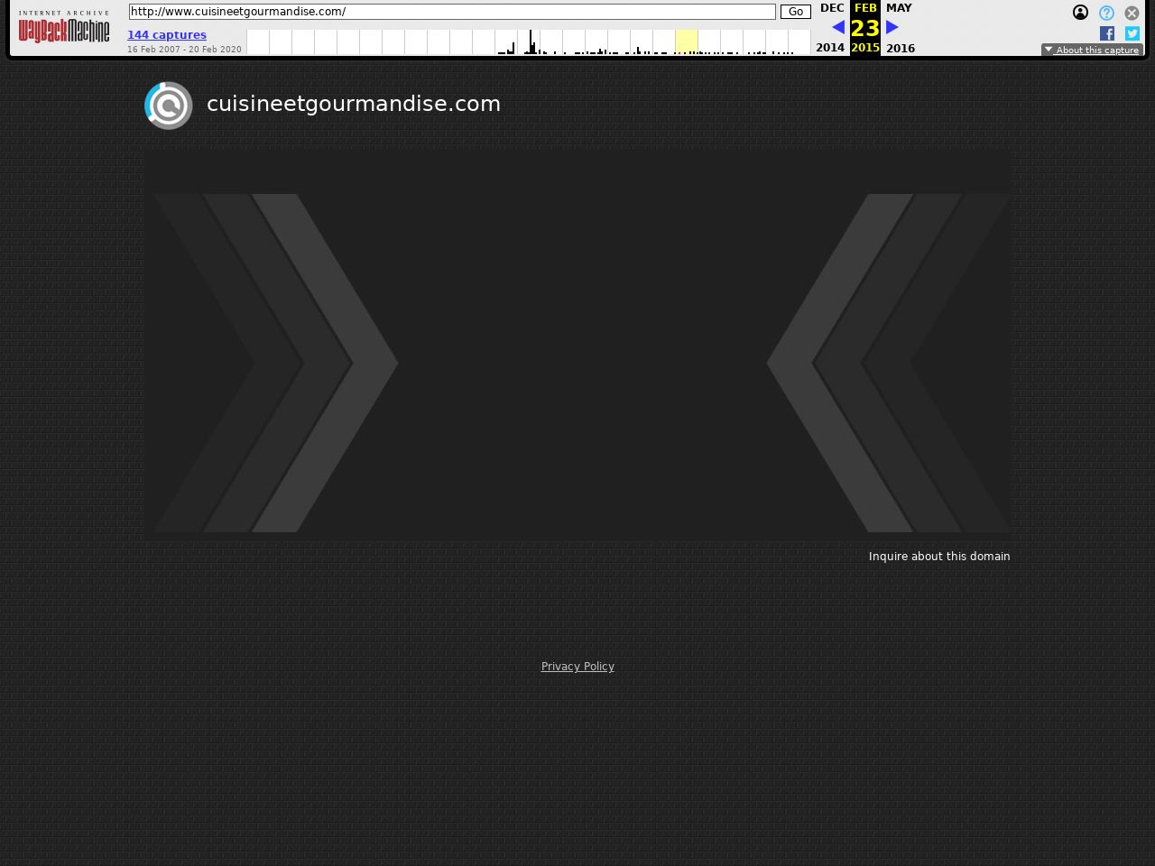Go to the previous capture with the left arrow
Screen dimensions: 1155x866
coord(838,27)
